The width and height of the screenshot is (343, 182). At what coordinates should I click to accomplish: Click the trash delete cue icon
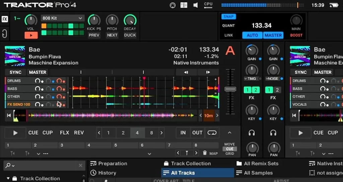[x=205, y=153]
